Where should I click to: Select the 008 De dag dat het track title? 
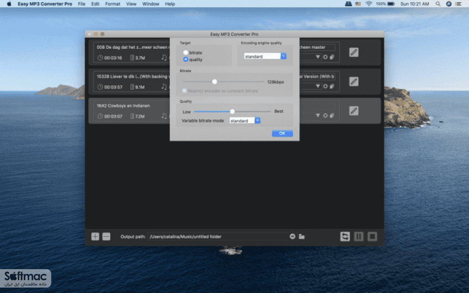pos(133,47)
